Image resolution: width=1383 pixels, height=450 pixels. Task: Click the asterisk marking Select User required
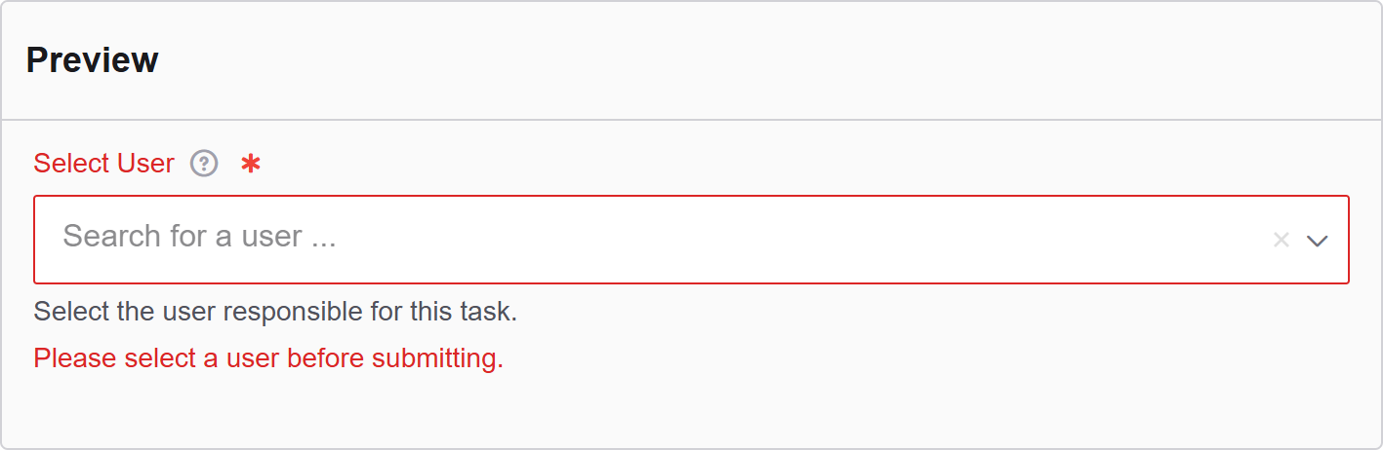[x=251, y=164]
